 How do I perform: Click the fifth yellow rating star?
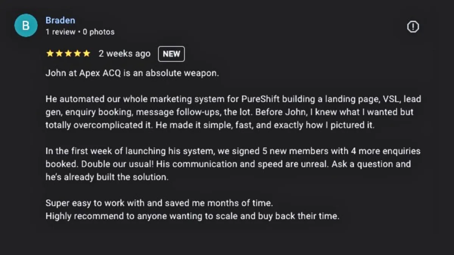click(x=87, y=54)
